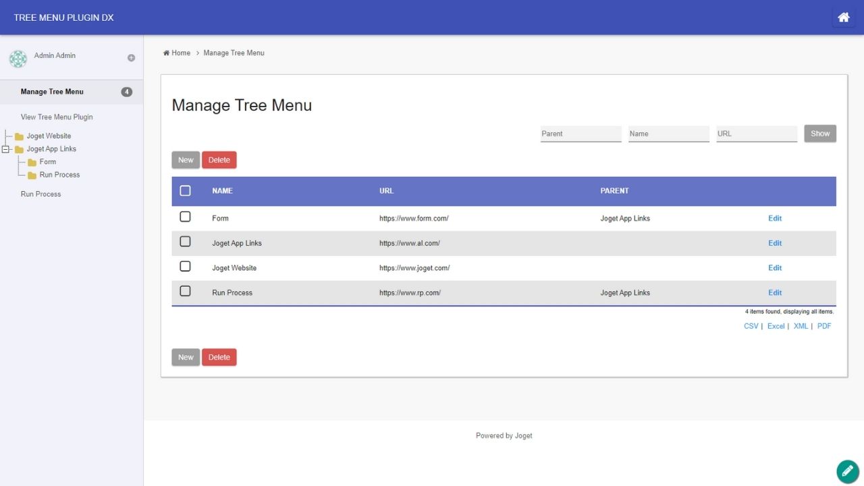
Task: Check the box for the Form row
Action: point(185,217)
